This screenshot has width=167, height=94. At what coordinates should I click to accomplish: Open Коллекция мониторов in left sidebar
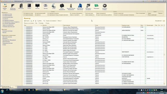click(x=7, y=31)
